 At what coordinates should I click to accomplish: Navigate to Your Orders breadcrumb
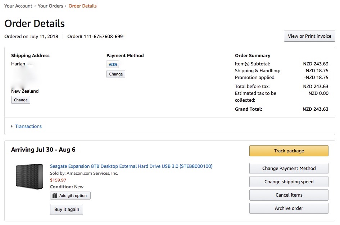[50, 6]
